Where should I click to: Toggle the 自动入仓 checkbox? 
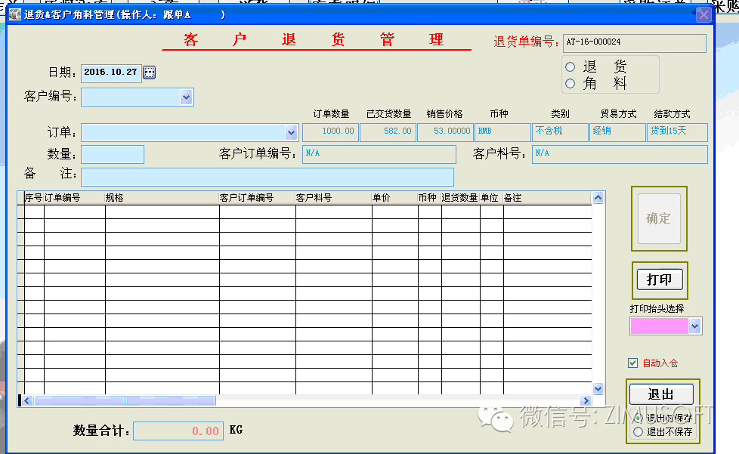[x=633, y=363]
